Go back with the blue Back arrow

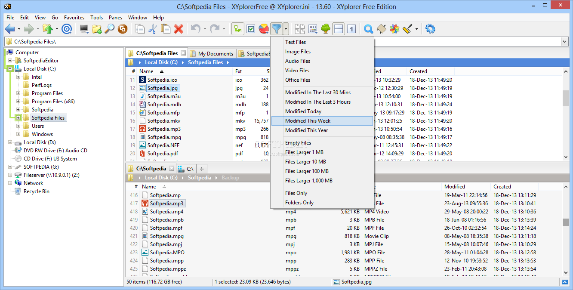(10, 29)
